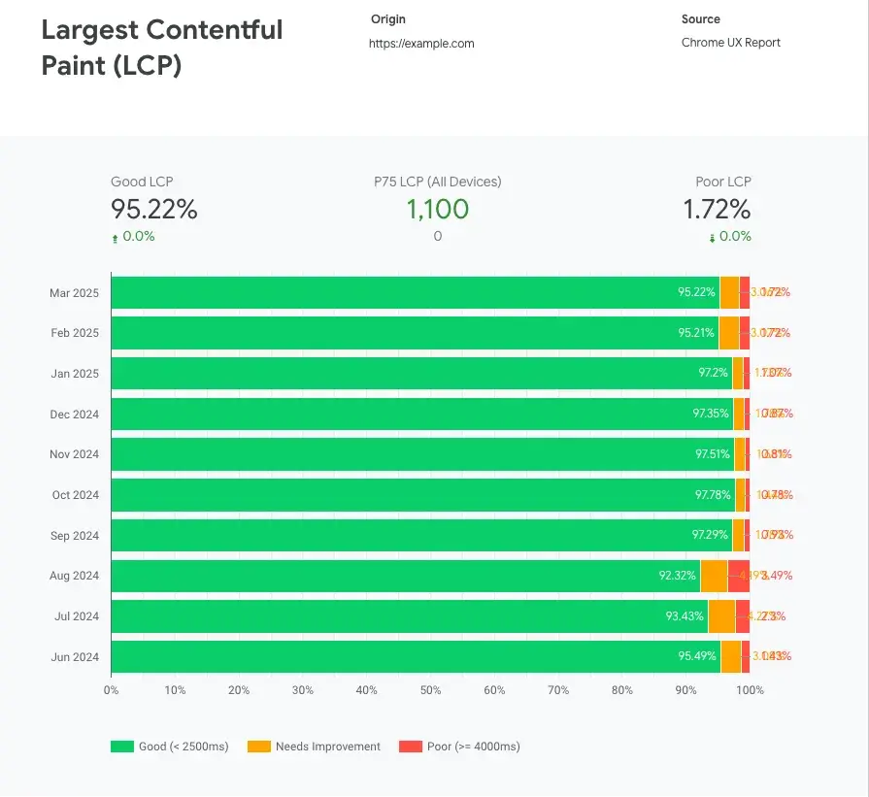Click the red Poor legend swatch
The height and width of the screenshot is (797, 869).
click(x=410, y=747)
